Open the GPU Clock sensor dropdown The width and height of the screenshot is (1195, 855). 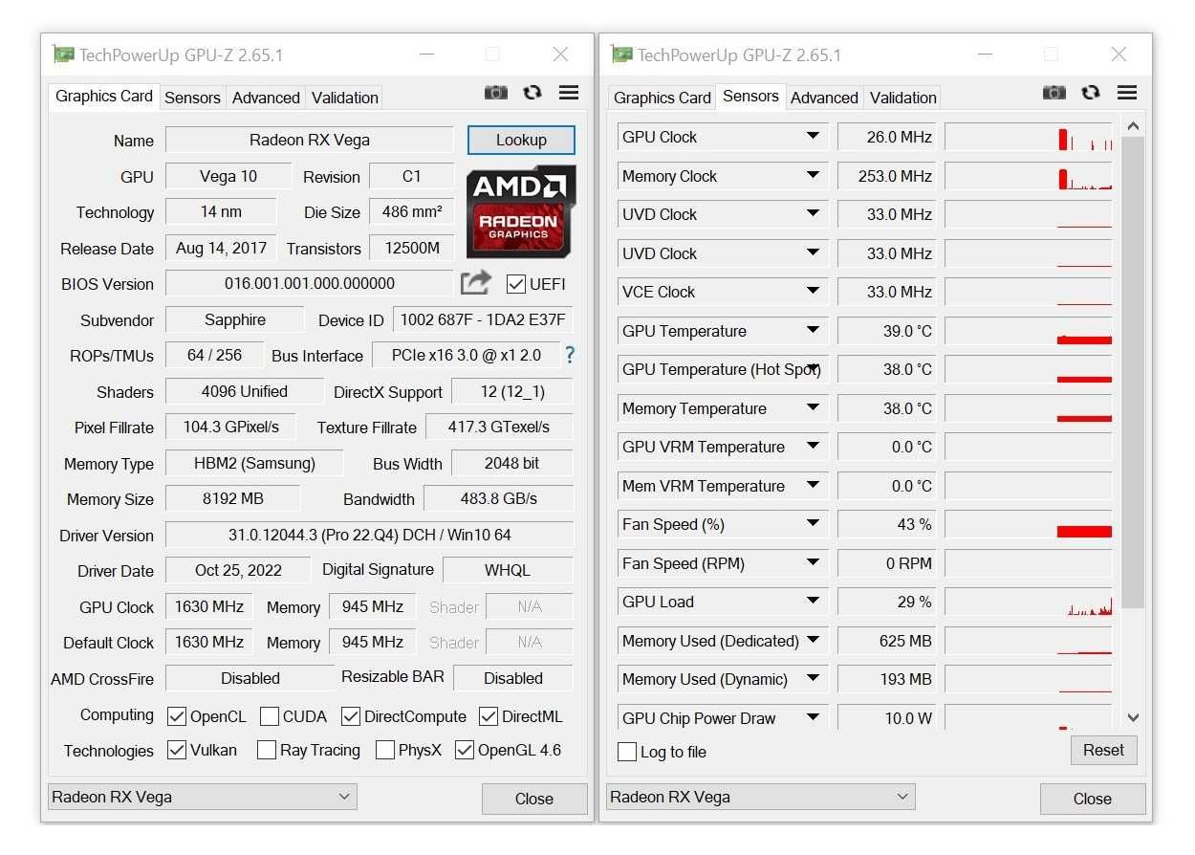pos(814,136)
